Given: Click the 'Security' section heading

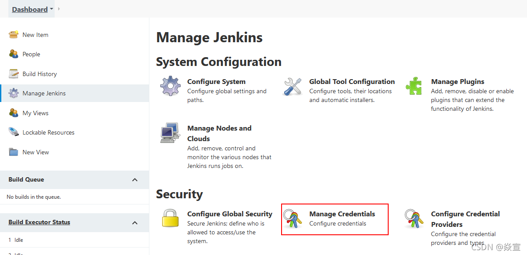Looking at the screenshot, I should point(179,194).
